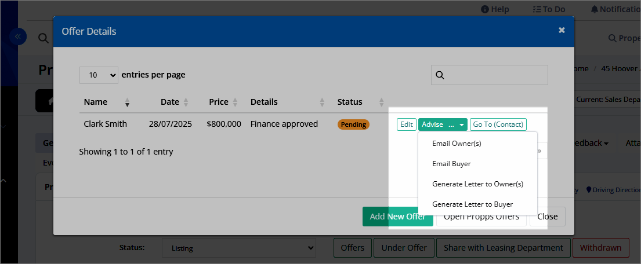641x264 pixels.
Task: Click Share with Leasing Department button
Action: click(504, 248)
